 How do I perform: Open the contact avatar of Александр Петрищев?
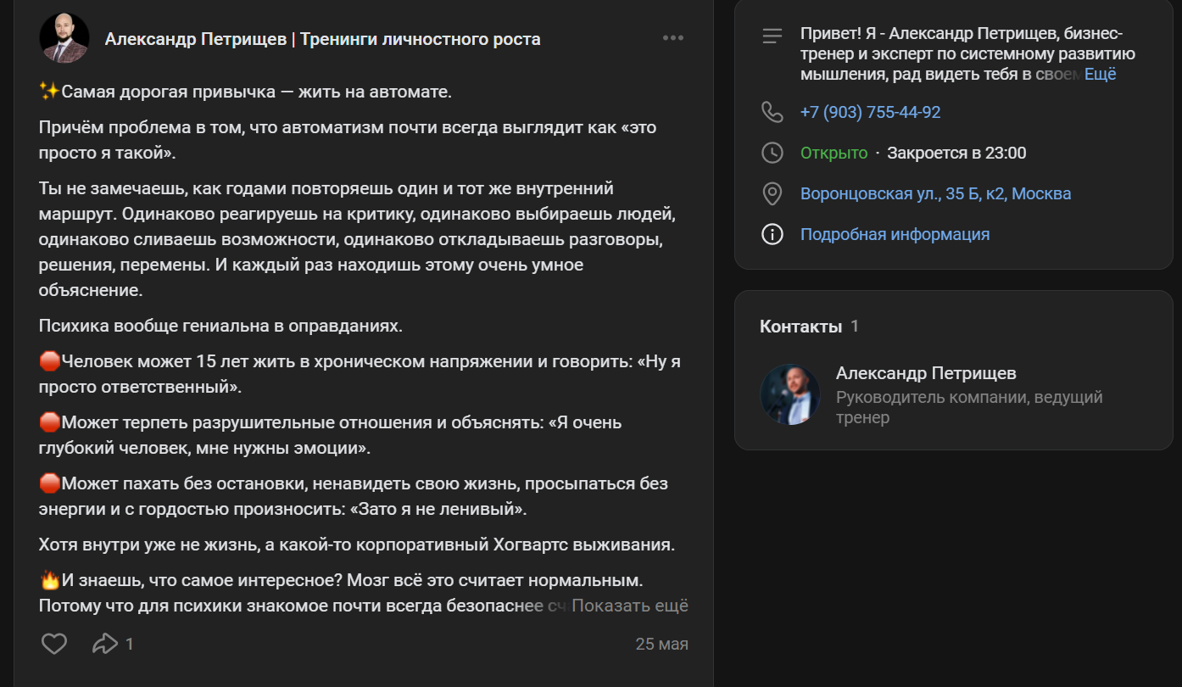[x=790, y=394]
